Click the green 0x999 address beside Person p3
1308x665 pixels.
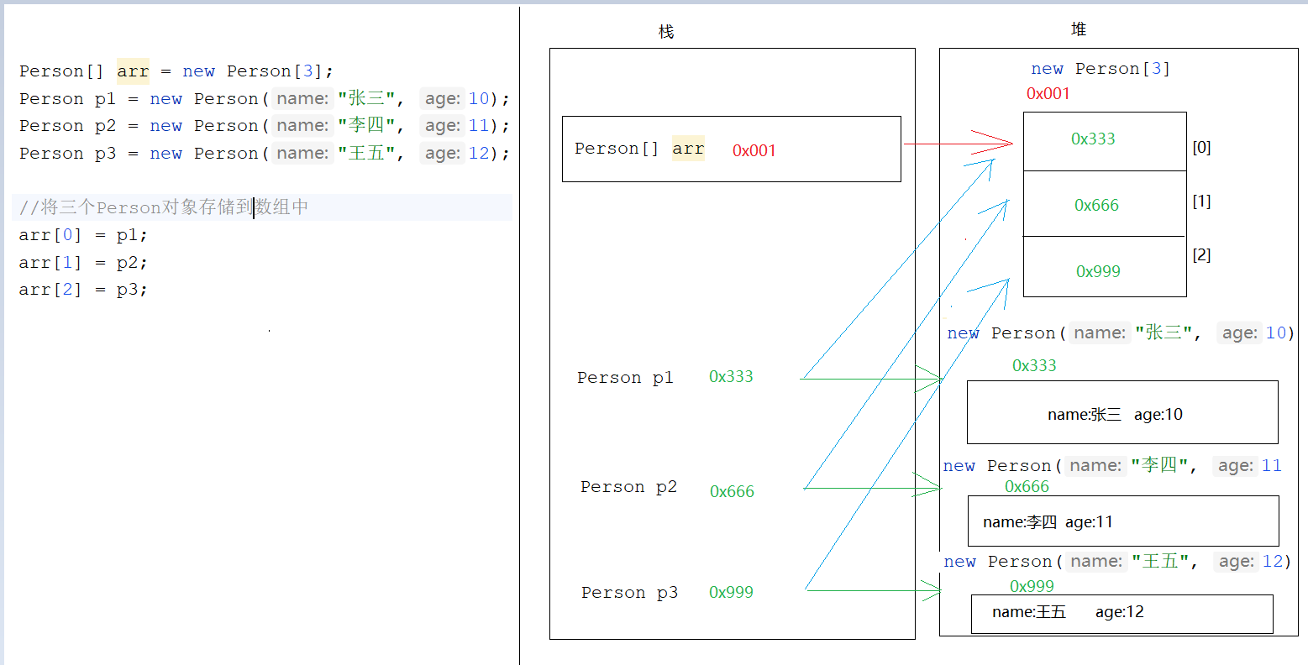[731, 592]
